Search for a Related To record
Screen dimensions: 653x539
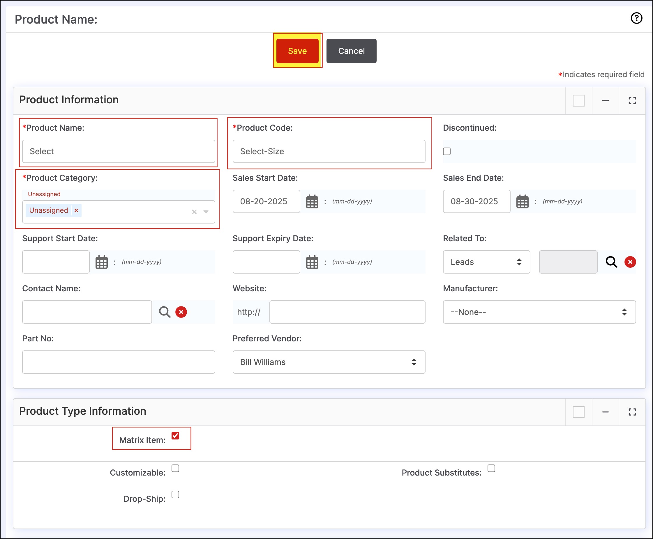coord(611,262)
